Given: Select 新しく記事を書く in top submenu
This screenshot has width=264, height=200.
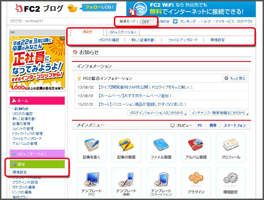Looking at the screenshot, I should [x=144, y=40].
